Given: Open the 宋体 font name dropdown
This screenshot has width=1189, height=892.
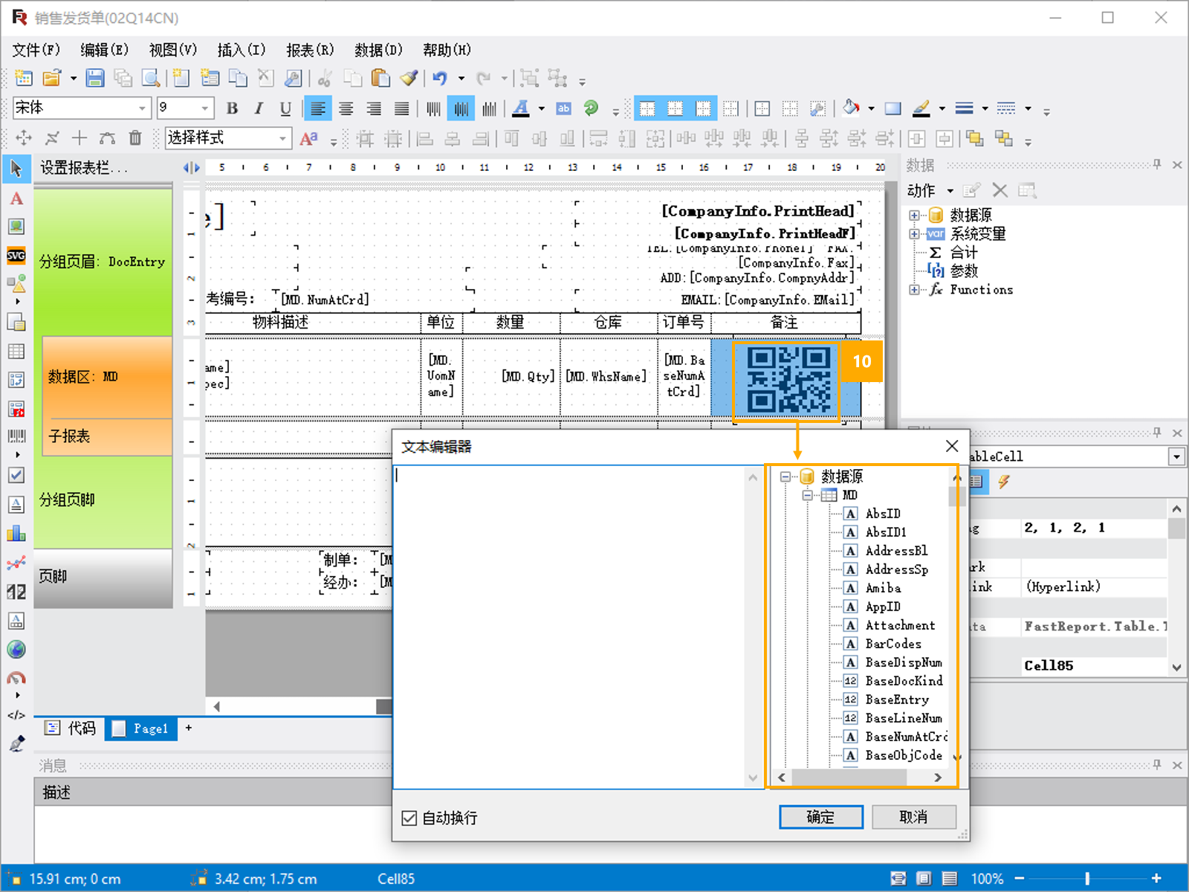Looking at the screenshot, I should click(143, 109).
